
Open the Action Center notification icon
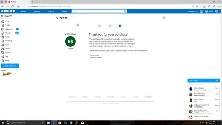[x=218, y=123]
